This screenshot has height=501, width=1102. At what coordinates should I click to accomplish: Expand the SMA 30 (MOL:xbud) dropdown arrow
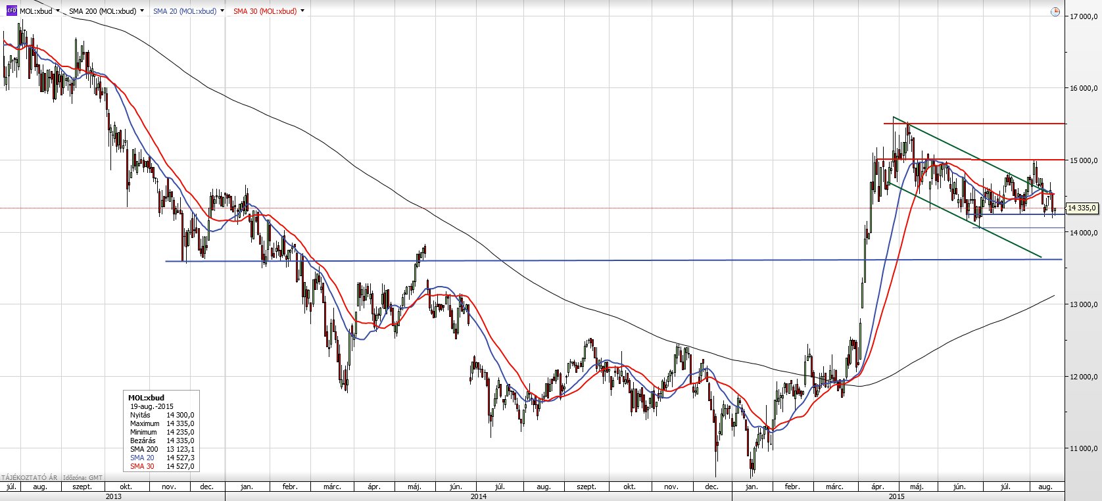[302, 11]
